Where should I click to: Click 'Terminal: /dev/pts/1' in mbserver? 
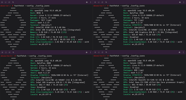pyautogui.click(x=41, y=25)
